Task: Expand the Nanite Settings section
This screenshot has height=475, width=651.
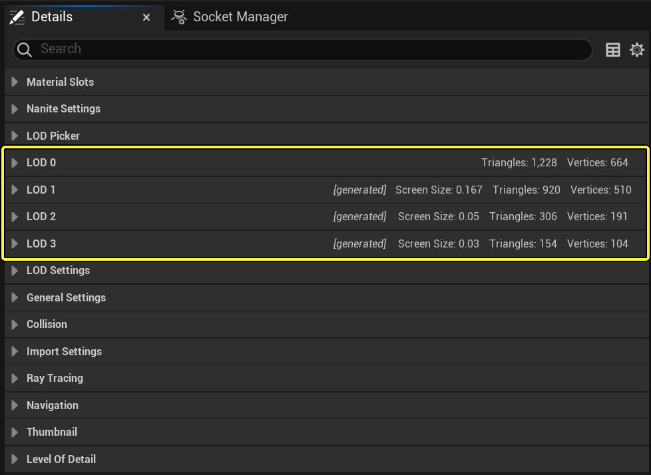Action: tap(15, 108)
